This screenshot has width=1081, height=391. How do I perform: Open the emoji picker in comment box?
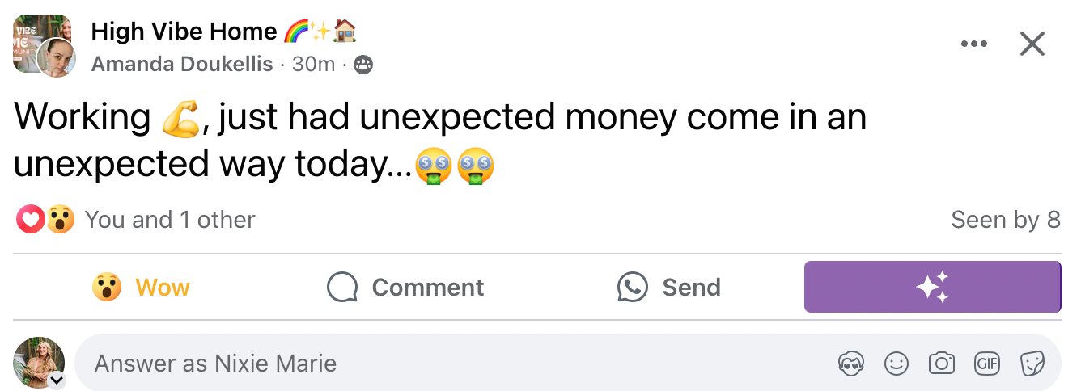click(x=897, y=364)
